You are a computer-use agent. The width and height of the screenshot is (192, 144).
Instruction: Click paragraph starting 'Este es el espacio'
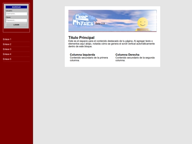tap(112, 44)
